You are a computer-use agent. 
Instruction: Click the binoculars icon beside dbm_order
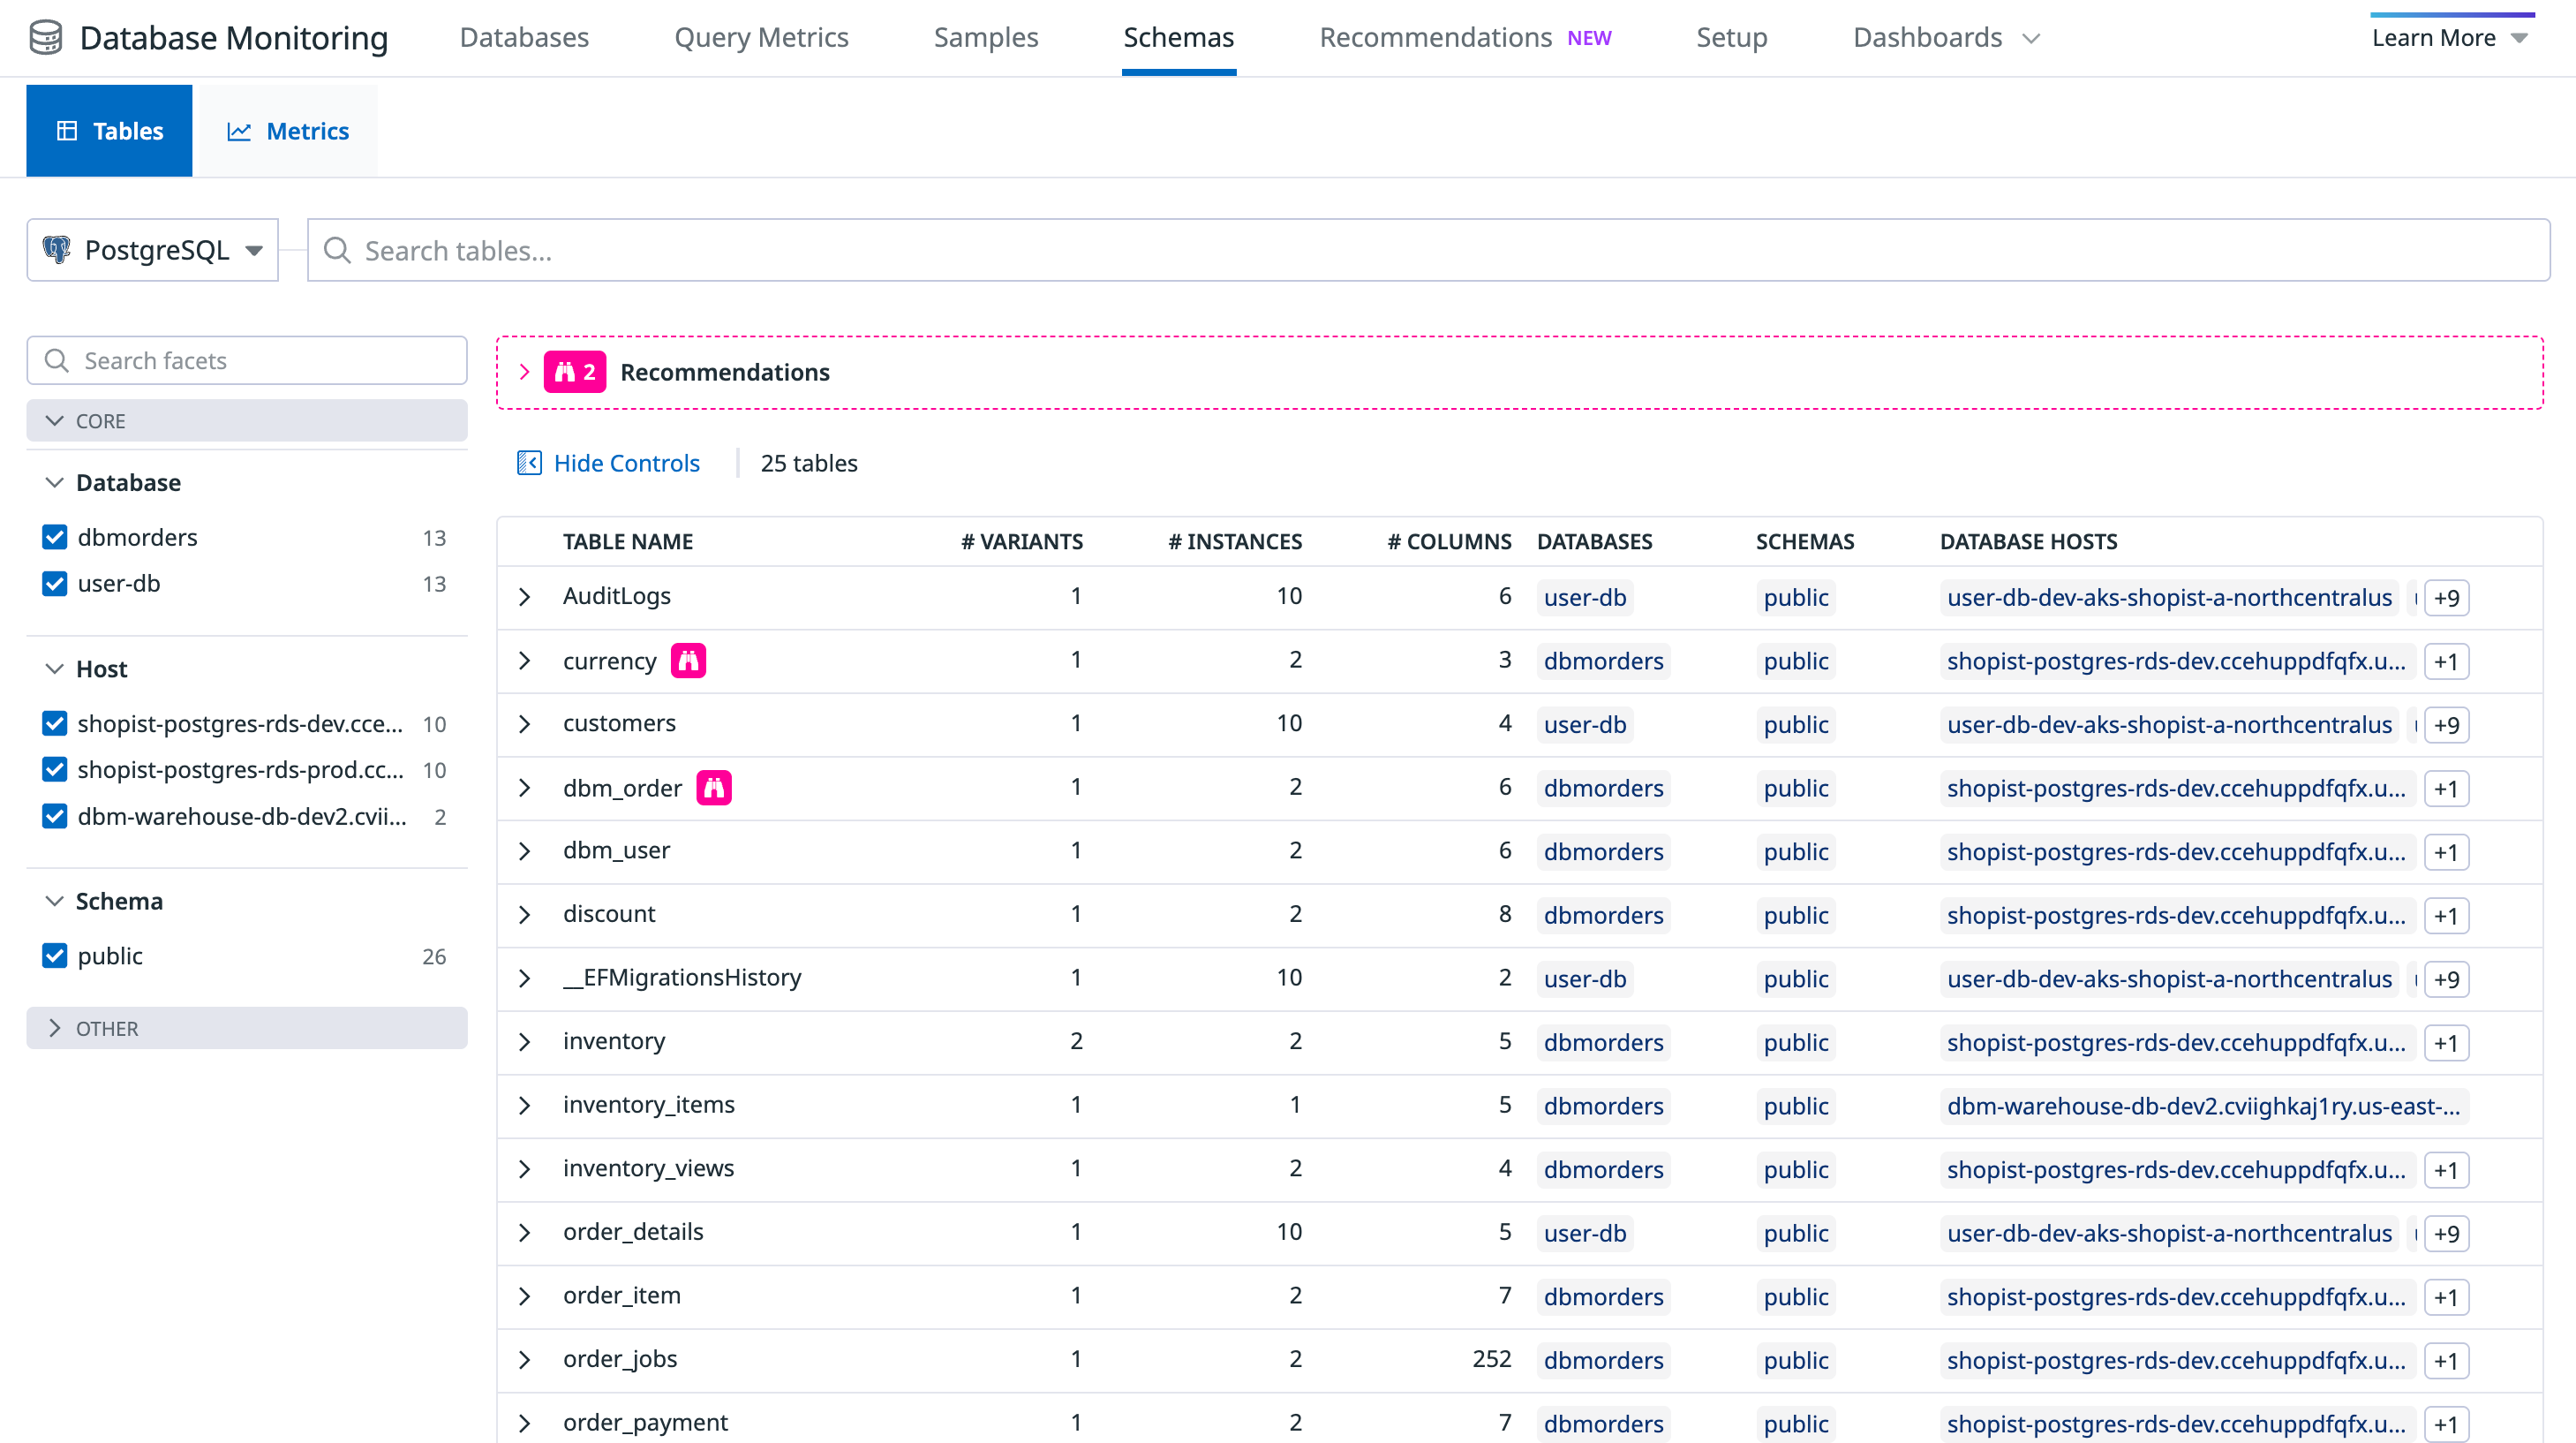tap(713, 788)
